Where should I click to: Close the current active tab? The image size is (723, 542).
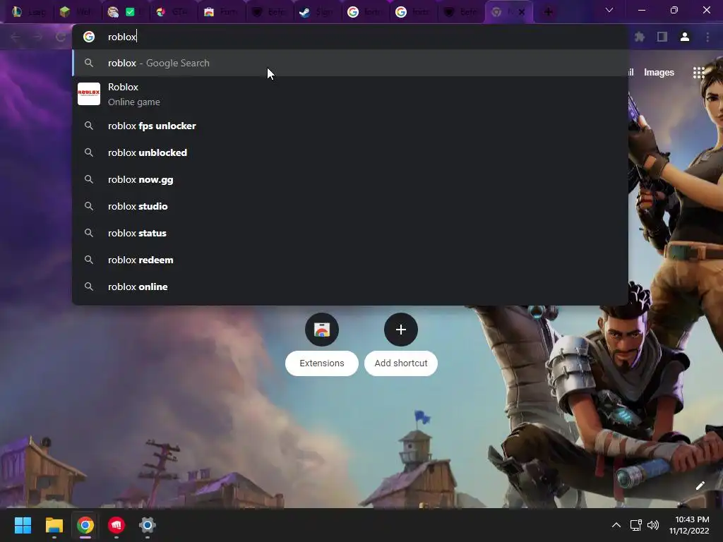click(522, 12)
